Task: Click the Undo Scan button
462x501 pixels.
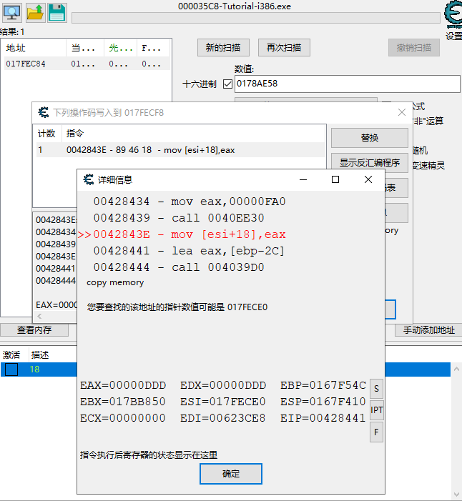Action: coord(413,48)
